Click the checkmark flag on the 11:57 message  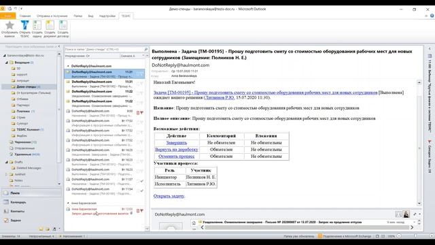[142, 181]
